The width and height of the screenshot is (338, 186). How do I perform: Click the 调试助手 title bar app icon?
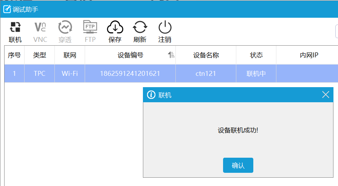coord(7,9)
